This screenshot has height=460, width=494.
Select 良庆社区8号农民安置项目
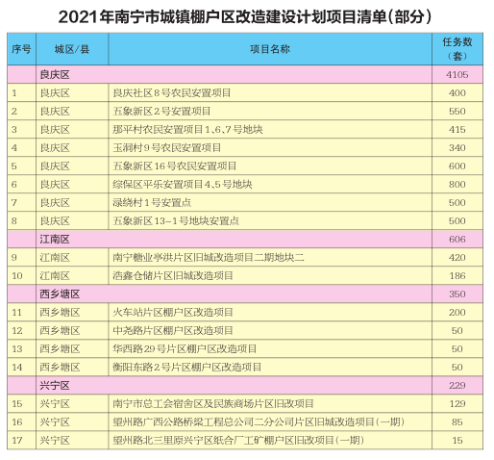(x=171, y=93)
